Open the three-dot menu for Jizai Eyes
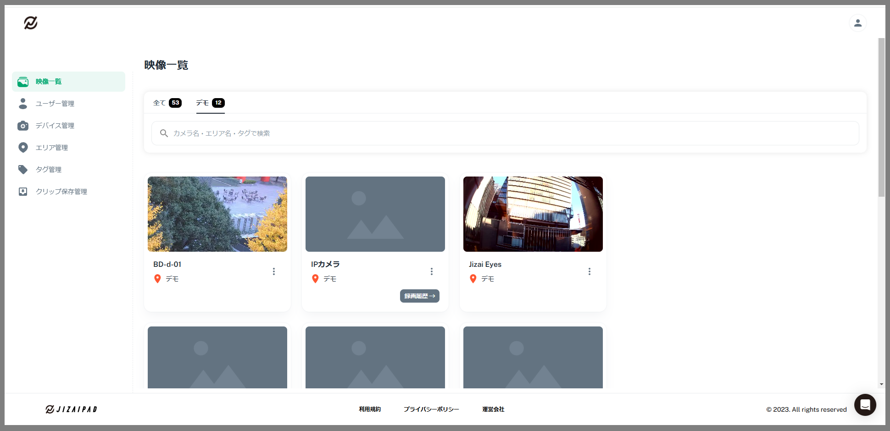The image size is (890, 431). pyautogui.click(x=590, y=271)
